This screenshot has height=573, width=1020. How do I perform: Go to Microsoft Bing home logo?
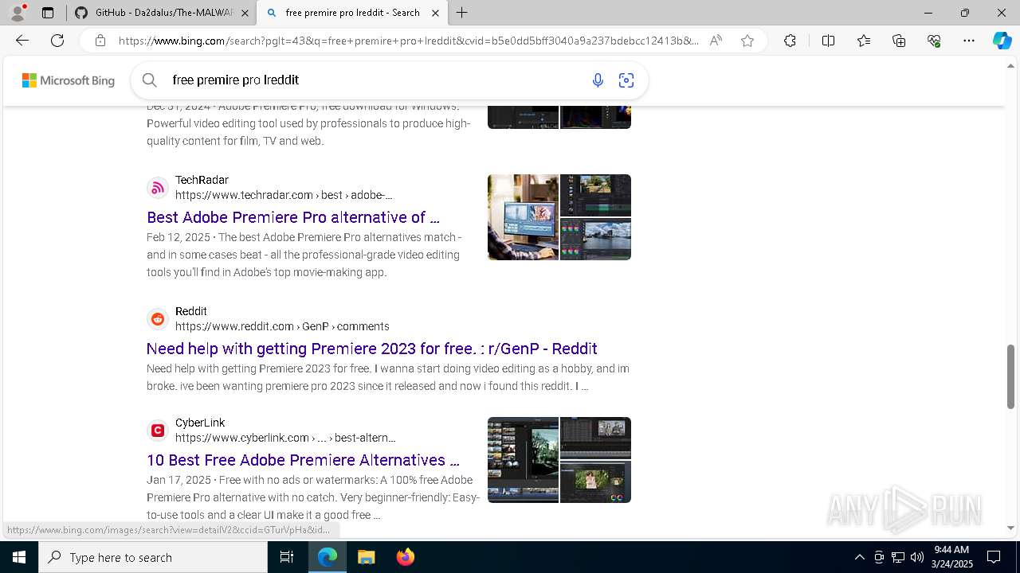coord(68,80)
